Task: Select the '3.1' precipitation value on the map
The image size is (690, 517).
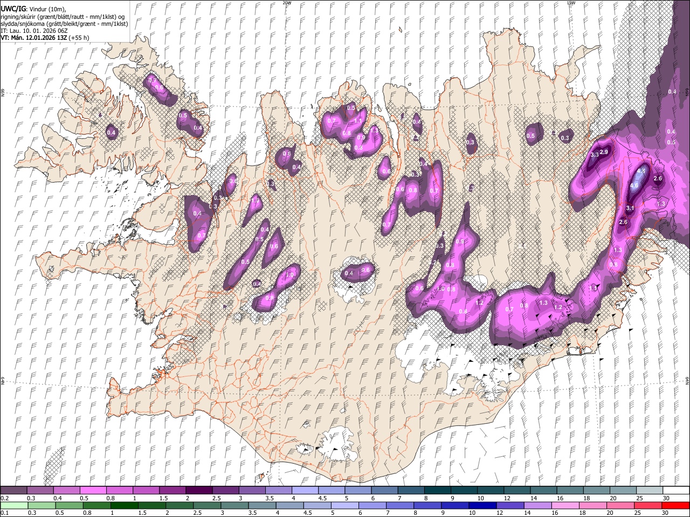Action: click(630, 208)
